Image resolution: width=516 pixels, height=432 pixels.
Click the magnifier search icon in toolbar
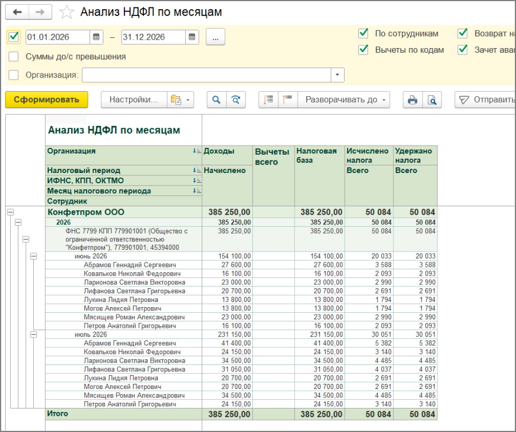pos(217,100)
